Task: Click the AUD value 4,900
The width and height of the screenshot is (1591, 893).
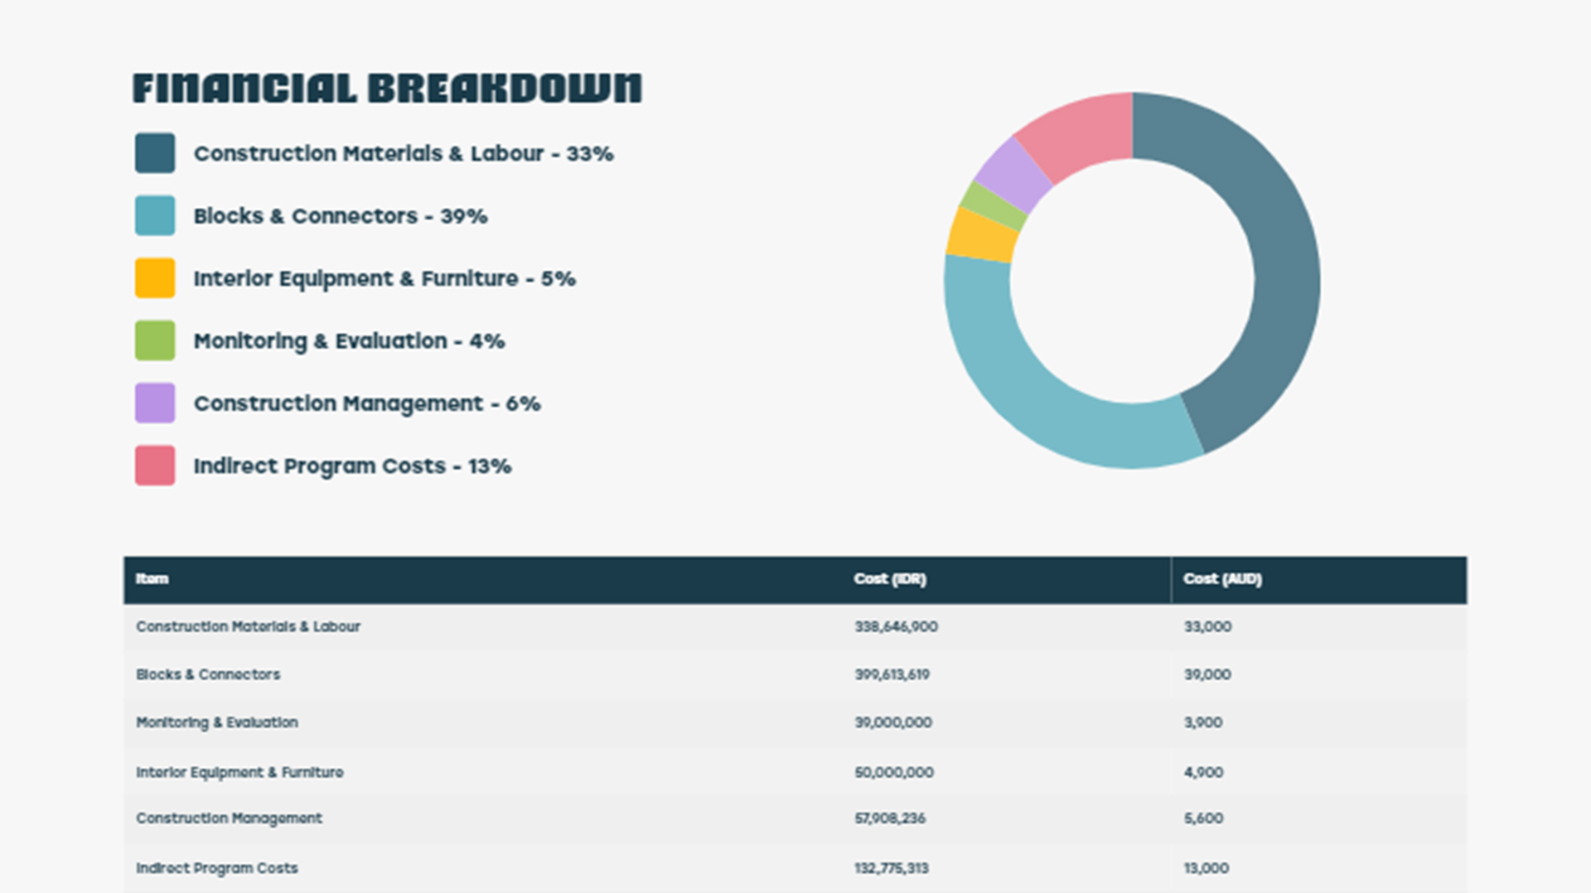Action: pos(1203,773)
